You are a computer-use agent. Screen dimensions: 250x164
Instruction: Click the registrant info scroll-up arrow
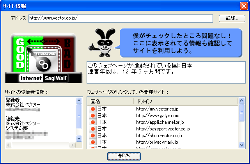[x=79, y=100]
